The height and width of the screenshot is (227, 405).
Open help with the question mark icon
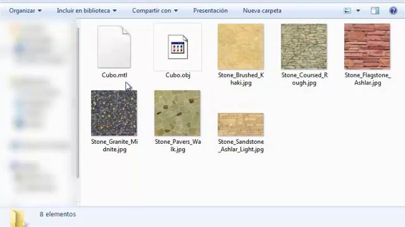[393, 11]
